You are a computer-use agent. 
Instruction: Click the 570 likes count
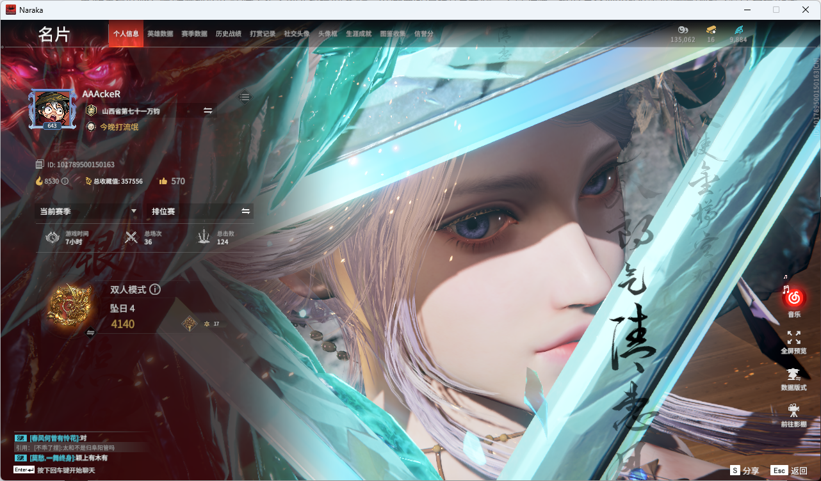pyautogui.click(x=178, y=181)
